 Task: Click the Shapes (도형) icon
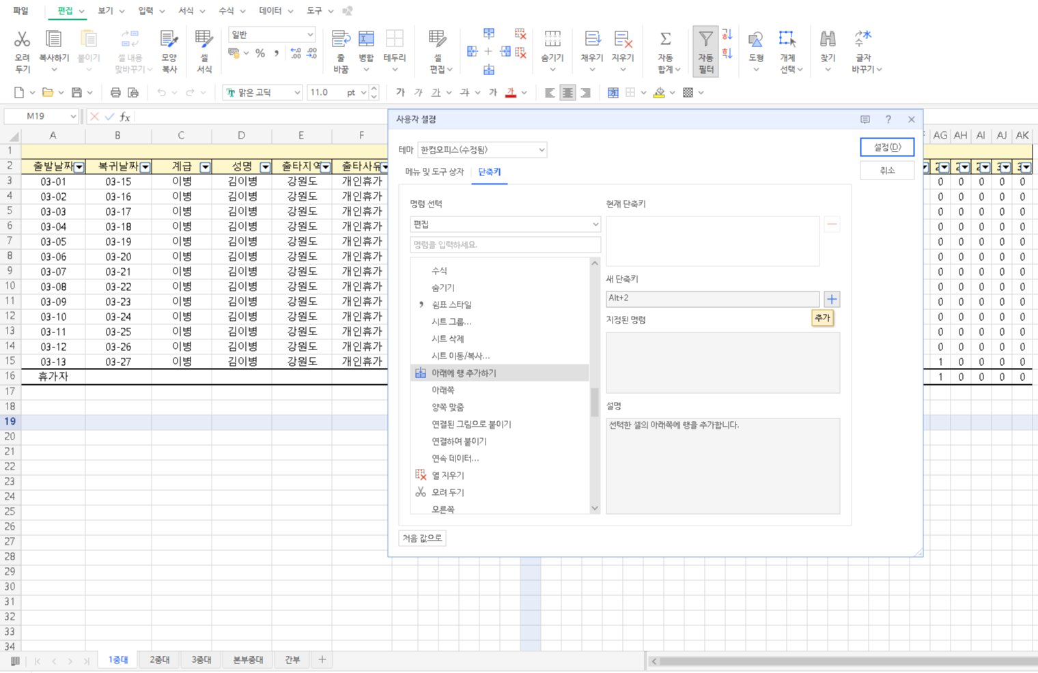755,40
